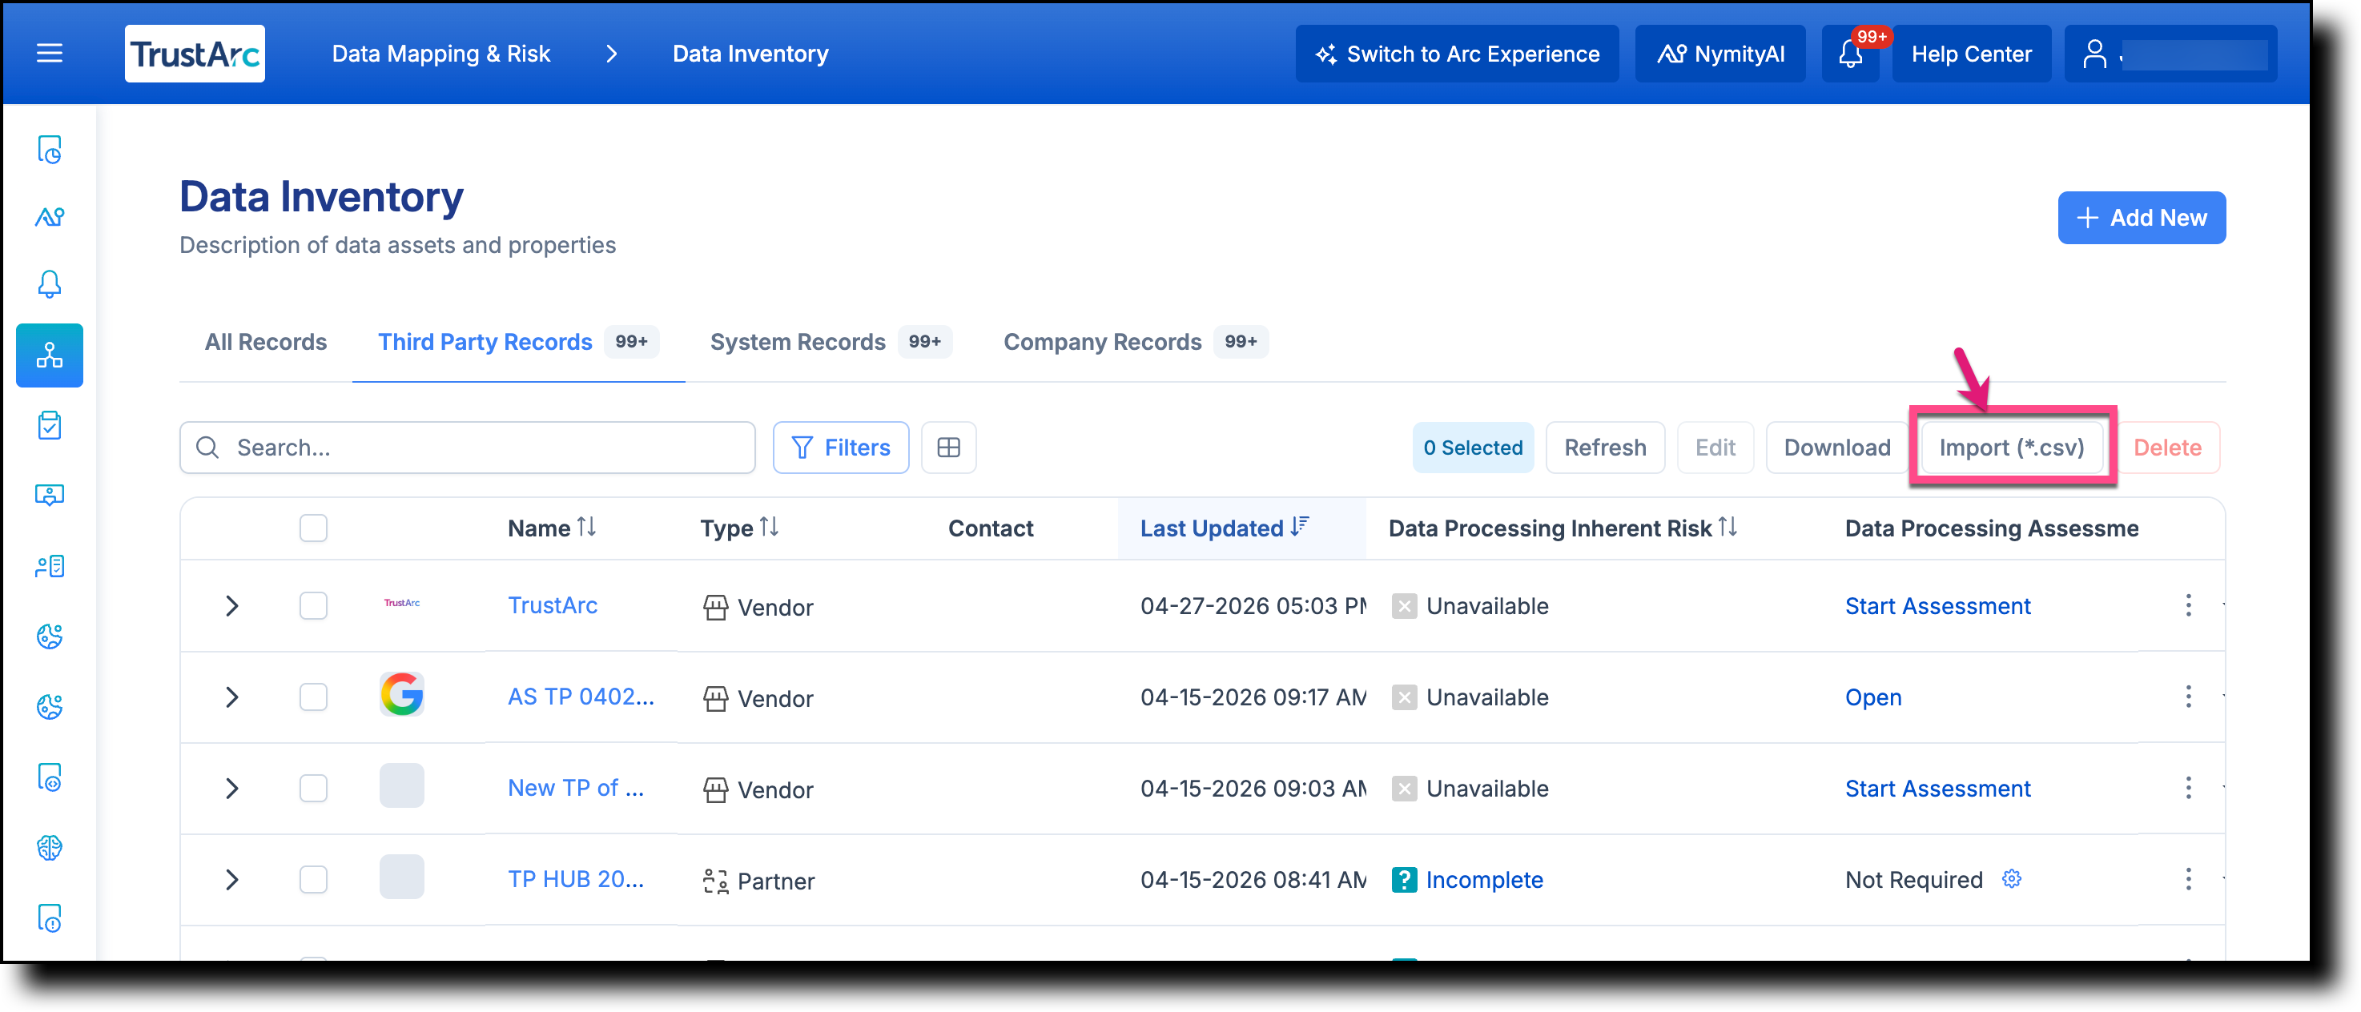
Task: Click the TrustArc logo
Action: click(x=195, y=54)
